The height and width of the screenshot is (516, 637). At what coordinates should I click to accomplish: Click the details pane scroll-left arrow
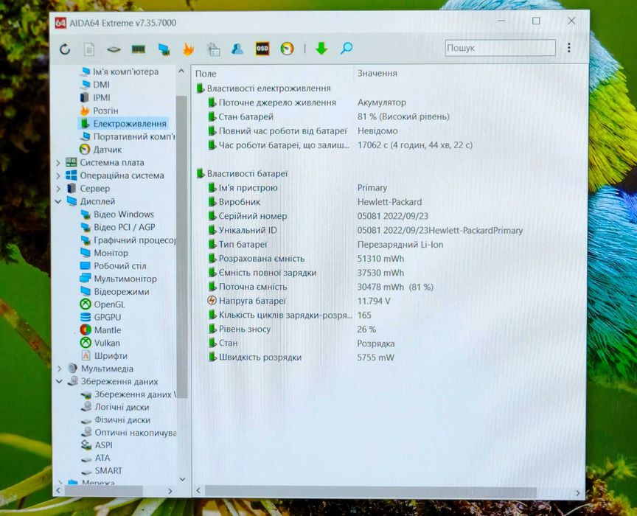point(198,490)
